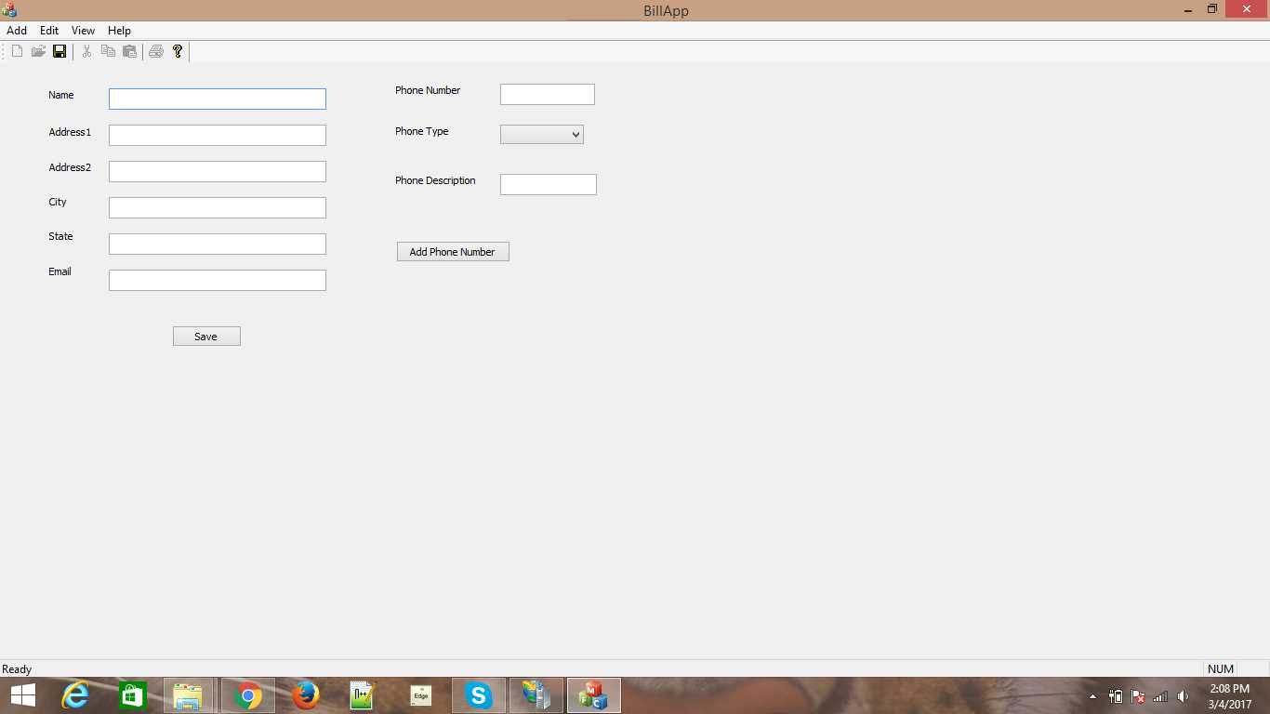Click the Name text field

point(217,99)
